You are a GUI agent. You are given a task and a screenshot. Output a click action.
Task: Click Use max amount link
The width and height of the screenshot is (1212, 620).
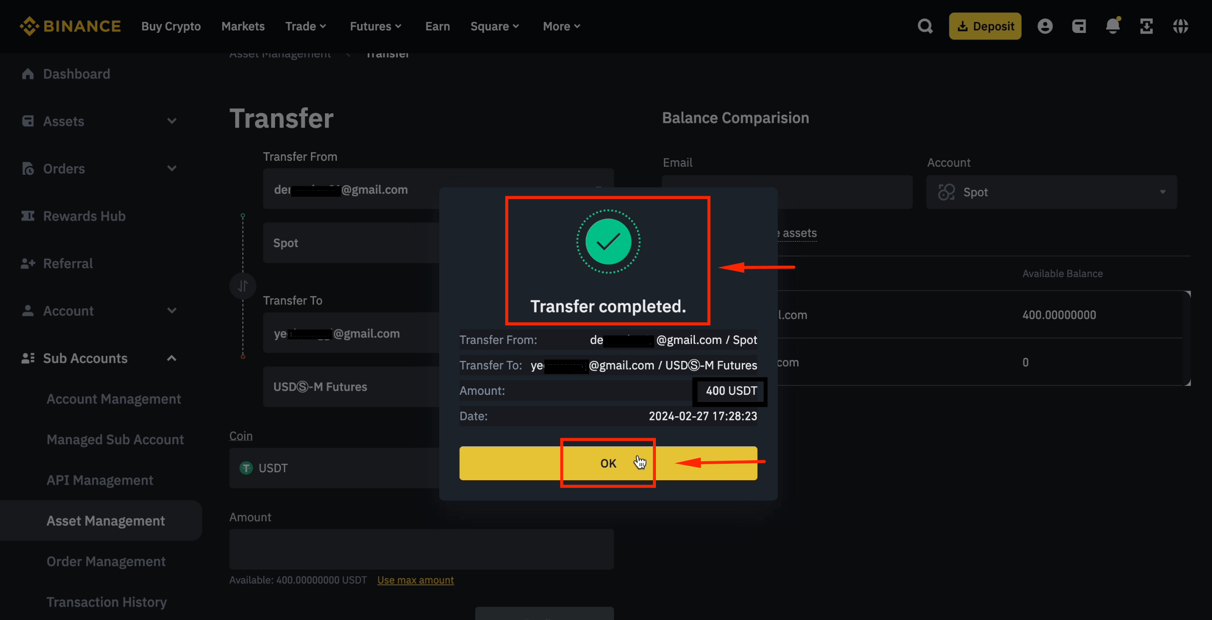415,580
